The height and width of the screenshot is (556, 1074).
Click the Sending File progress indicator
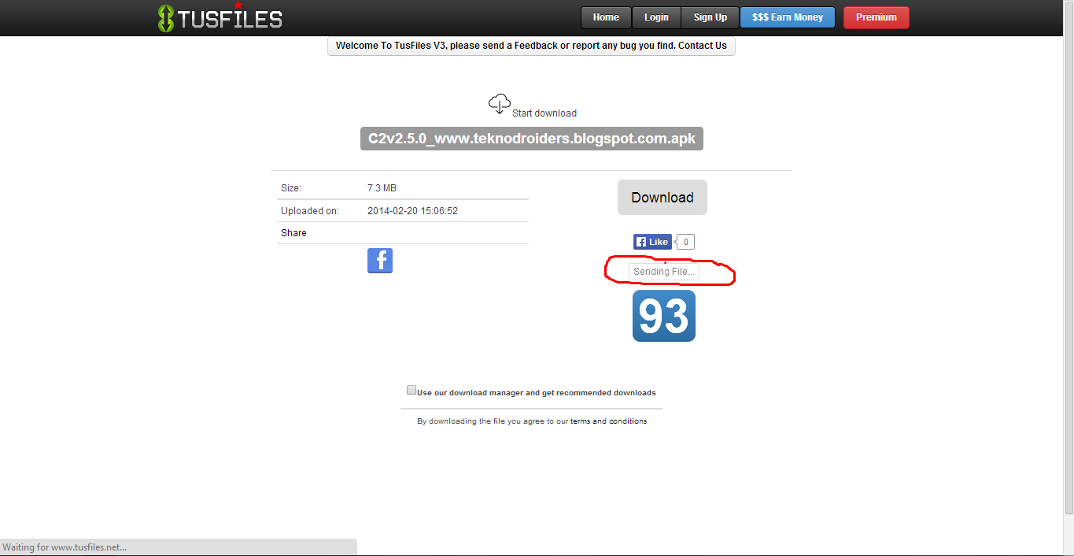[665, 271]
